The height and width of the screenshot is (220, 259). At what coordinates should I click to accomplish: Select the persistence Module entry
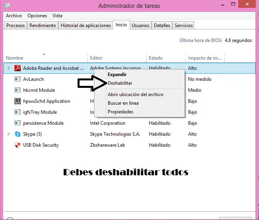click(x=43, y=123)
